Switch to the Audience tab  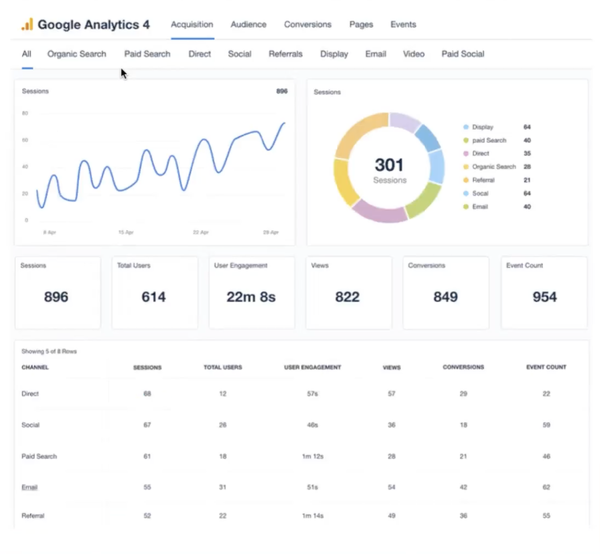coord(248,25)
